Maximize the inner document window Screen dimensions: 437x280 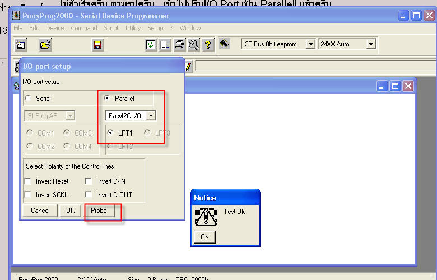[395, 86]
